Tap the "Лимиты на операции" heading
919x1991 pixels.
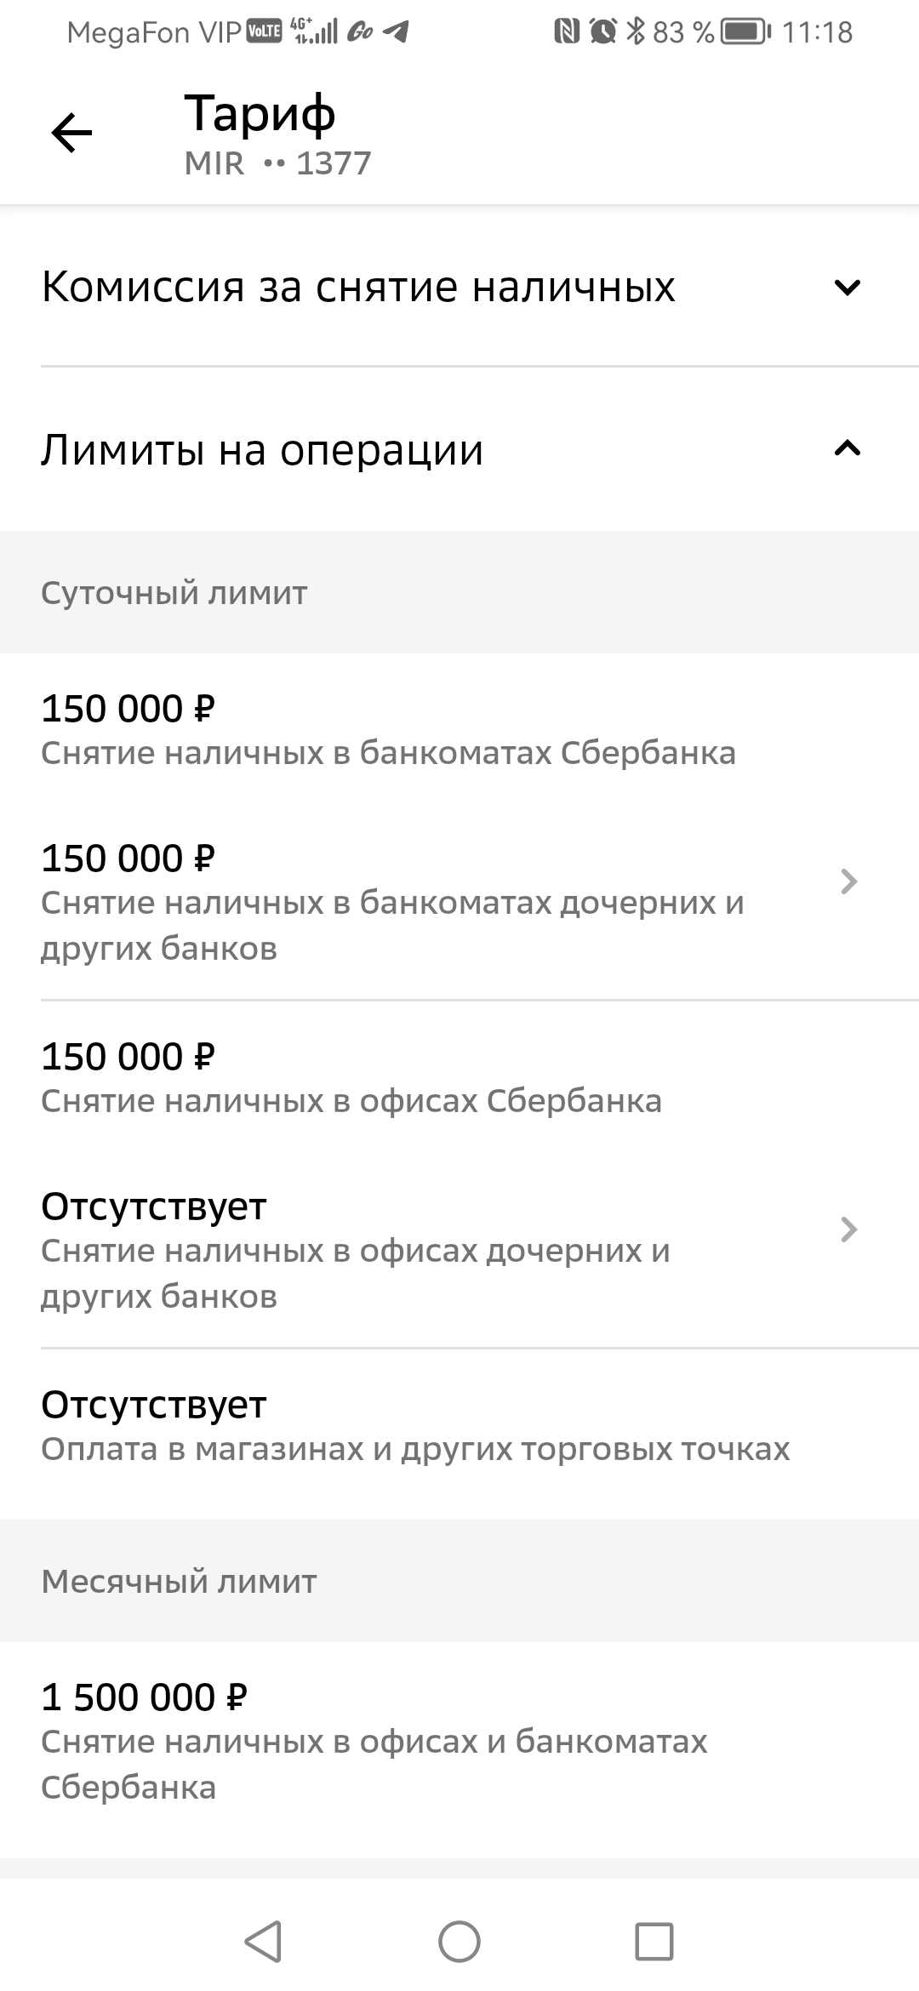pos(262,450)
